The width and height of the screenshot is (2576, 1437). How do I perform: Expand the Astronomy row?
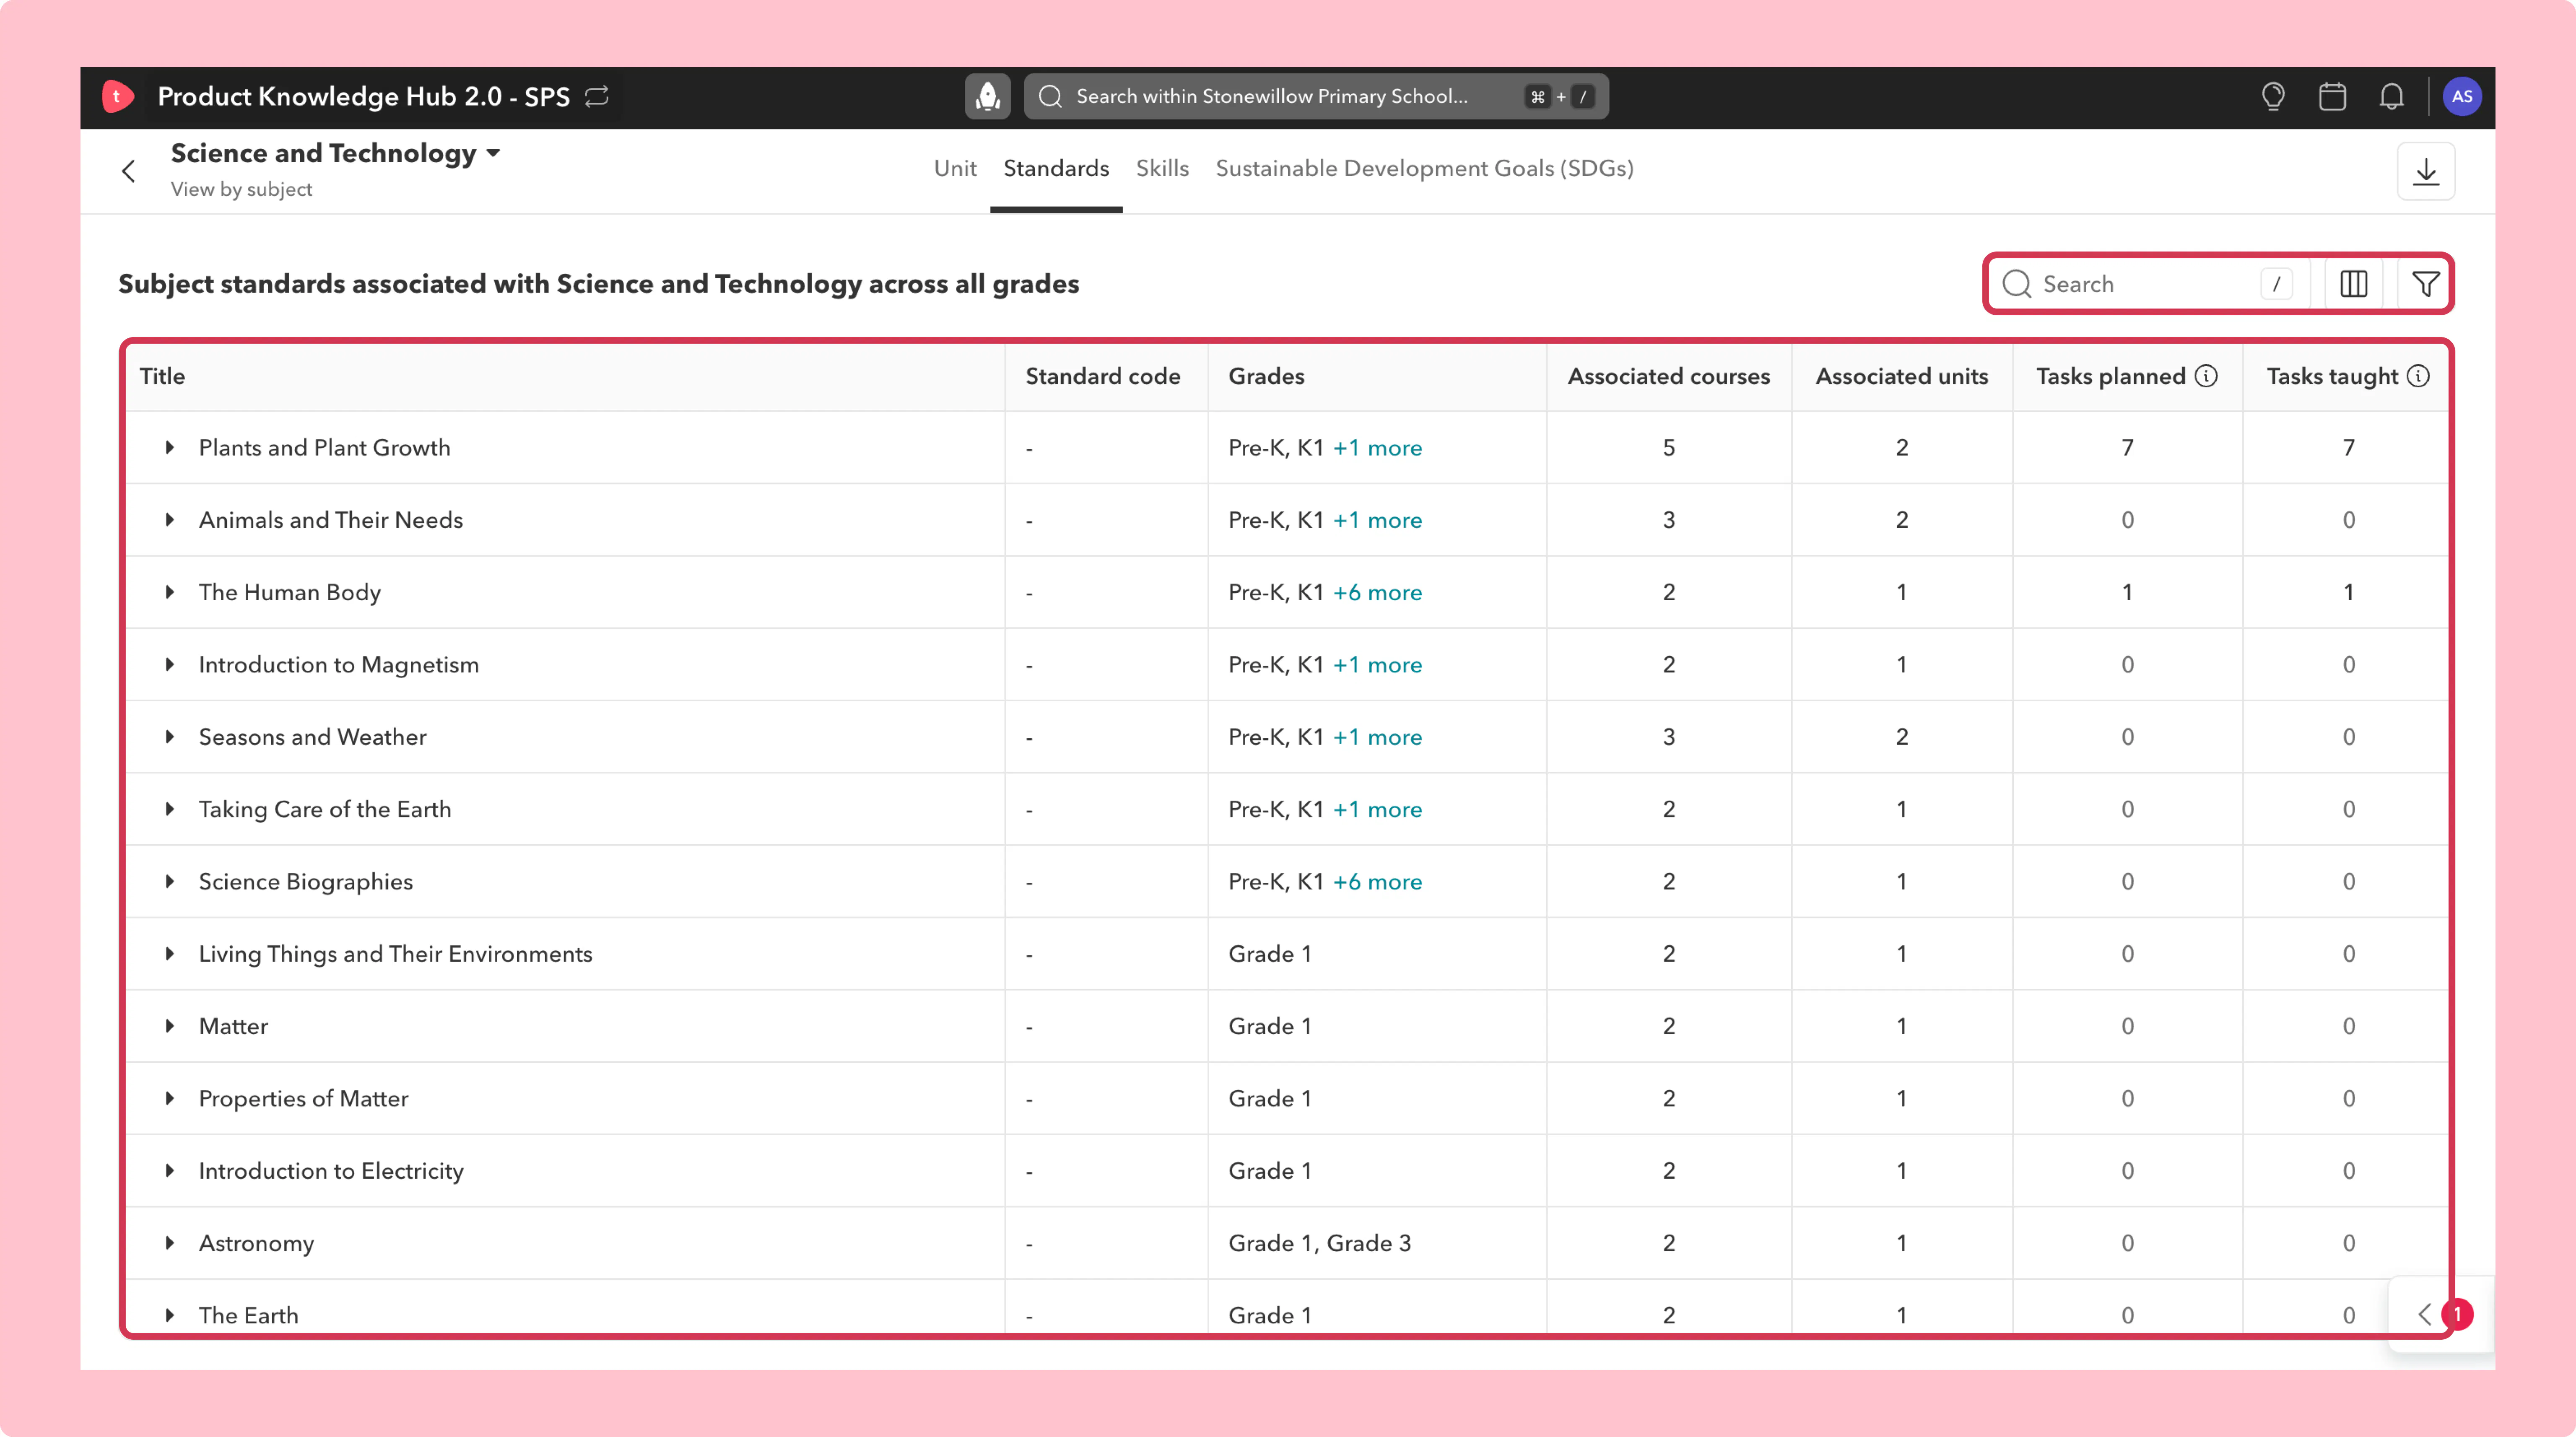(x=170, y=1243)
